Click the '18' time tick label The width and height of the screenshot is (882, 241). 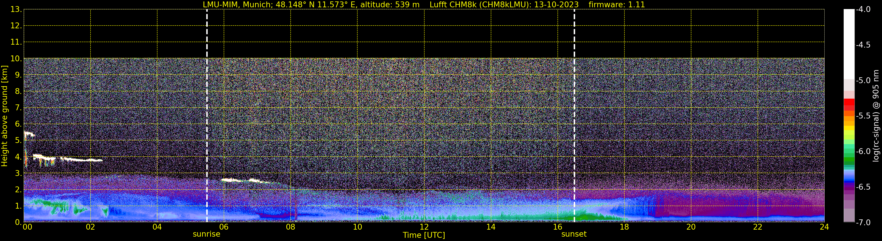click(625, 227)
